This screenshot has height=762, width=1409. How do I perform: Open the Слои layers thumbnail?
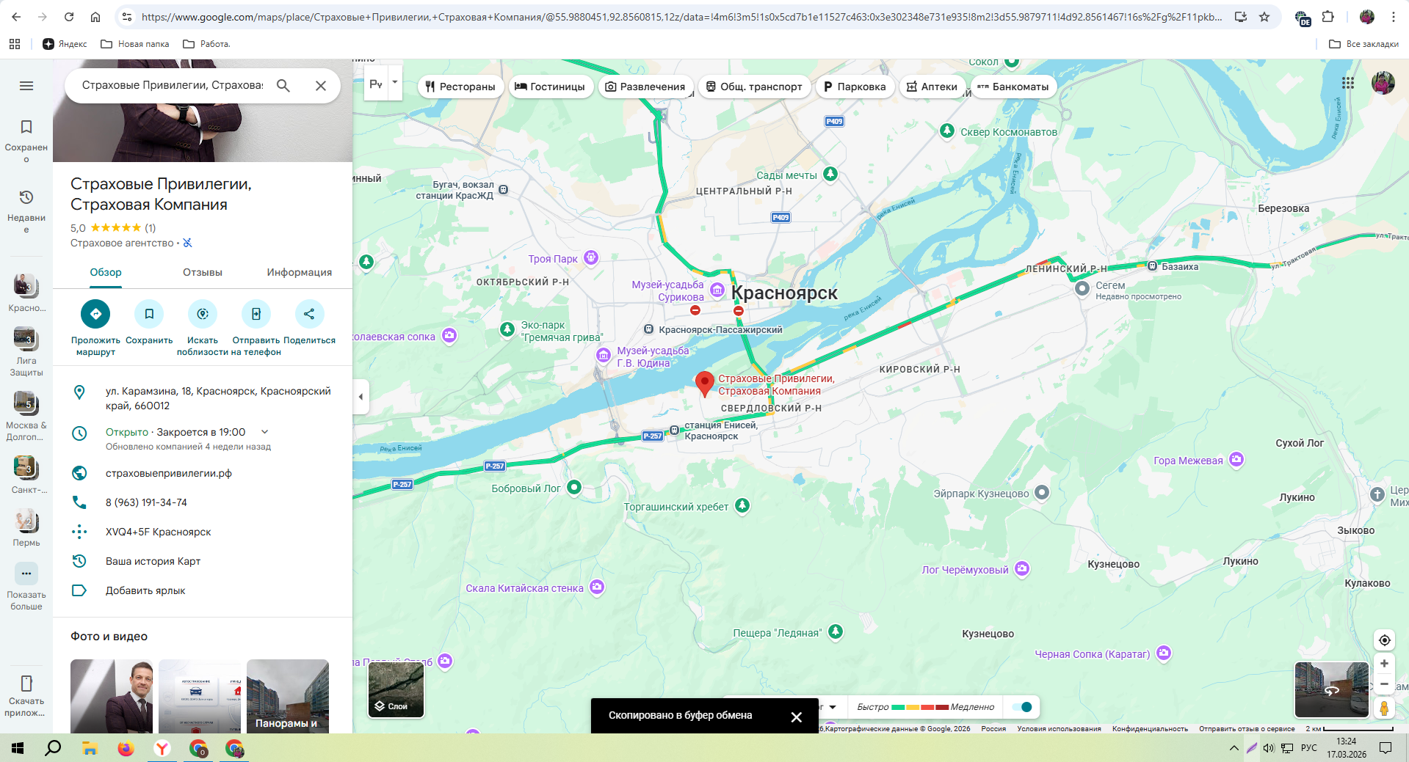[x=396, y=689]
